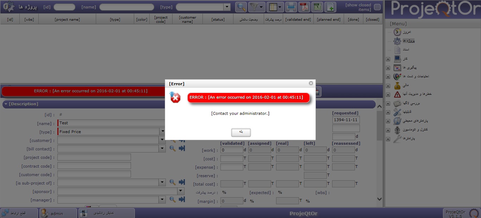Click the بله button in the error dialog
481x218 pixels.
[x=241, y=132]
